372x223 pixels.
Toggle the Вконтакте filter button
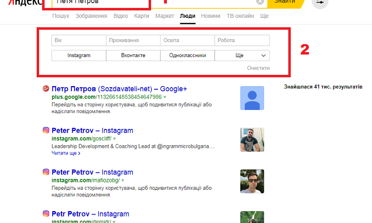(133, 56)
